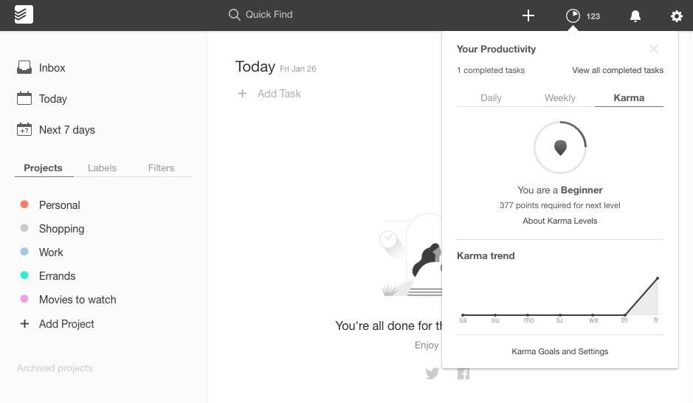This screenshot has width=693, height=403.
Task: Click the Quick Find magnifier icon
Action: pyautogui.click(x=234, y=15)
